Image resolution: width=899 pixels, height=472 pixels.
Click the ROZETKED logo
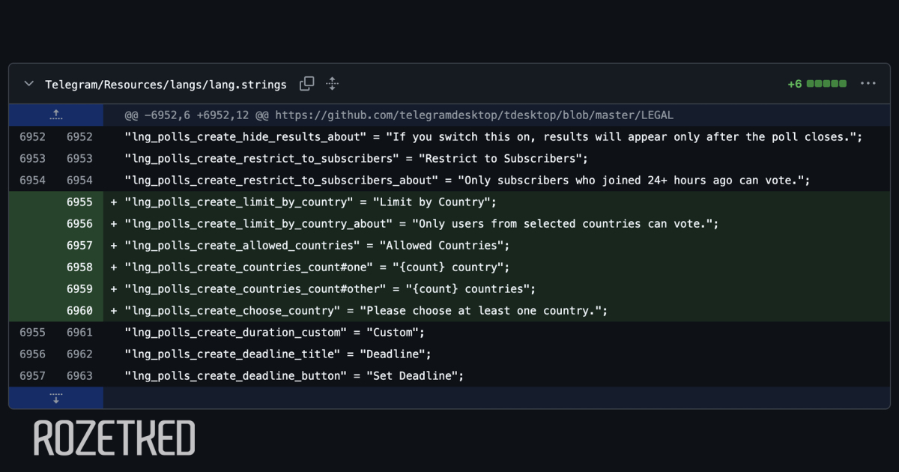115,438
